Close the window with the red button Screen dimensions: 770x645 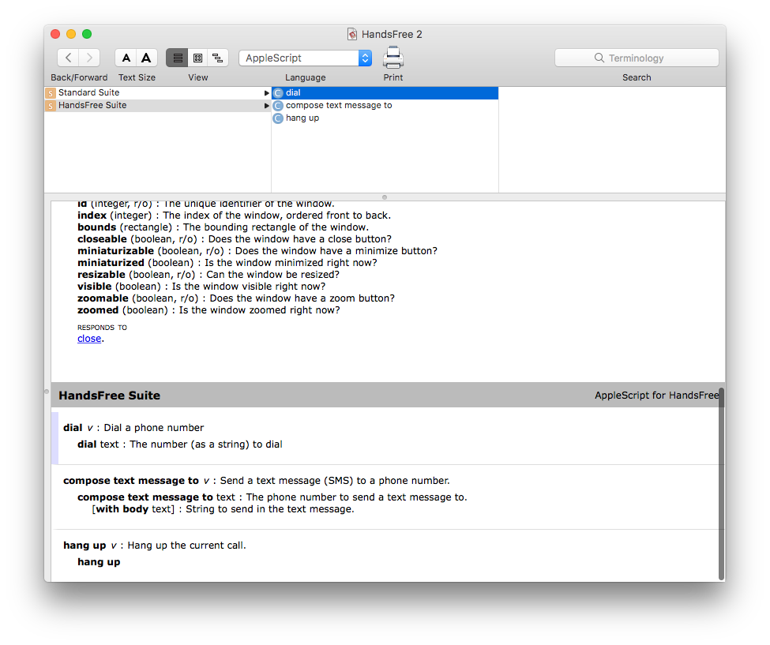coord(55,34)
